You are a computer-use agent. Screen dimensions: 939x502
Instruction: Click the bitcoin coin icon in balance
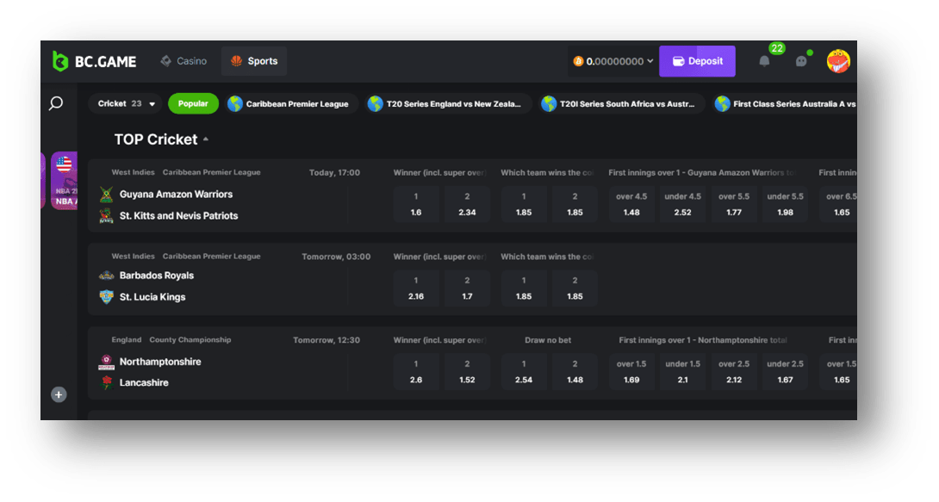click(x=578, y=61)
